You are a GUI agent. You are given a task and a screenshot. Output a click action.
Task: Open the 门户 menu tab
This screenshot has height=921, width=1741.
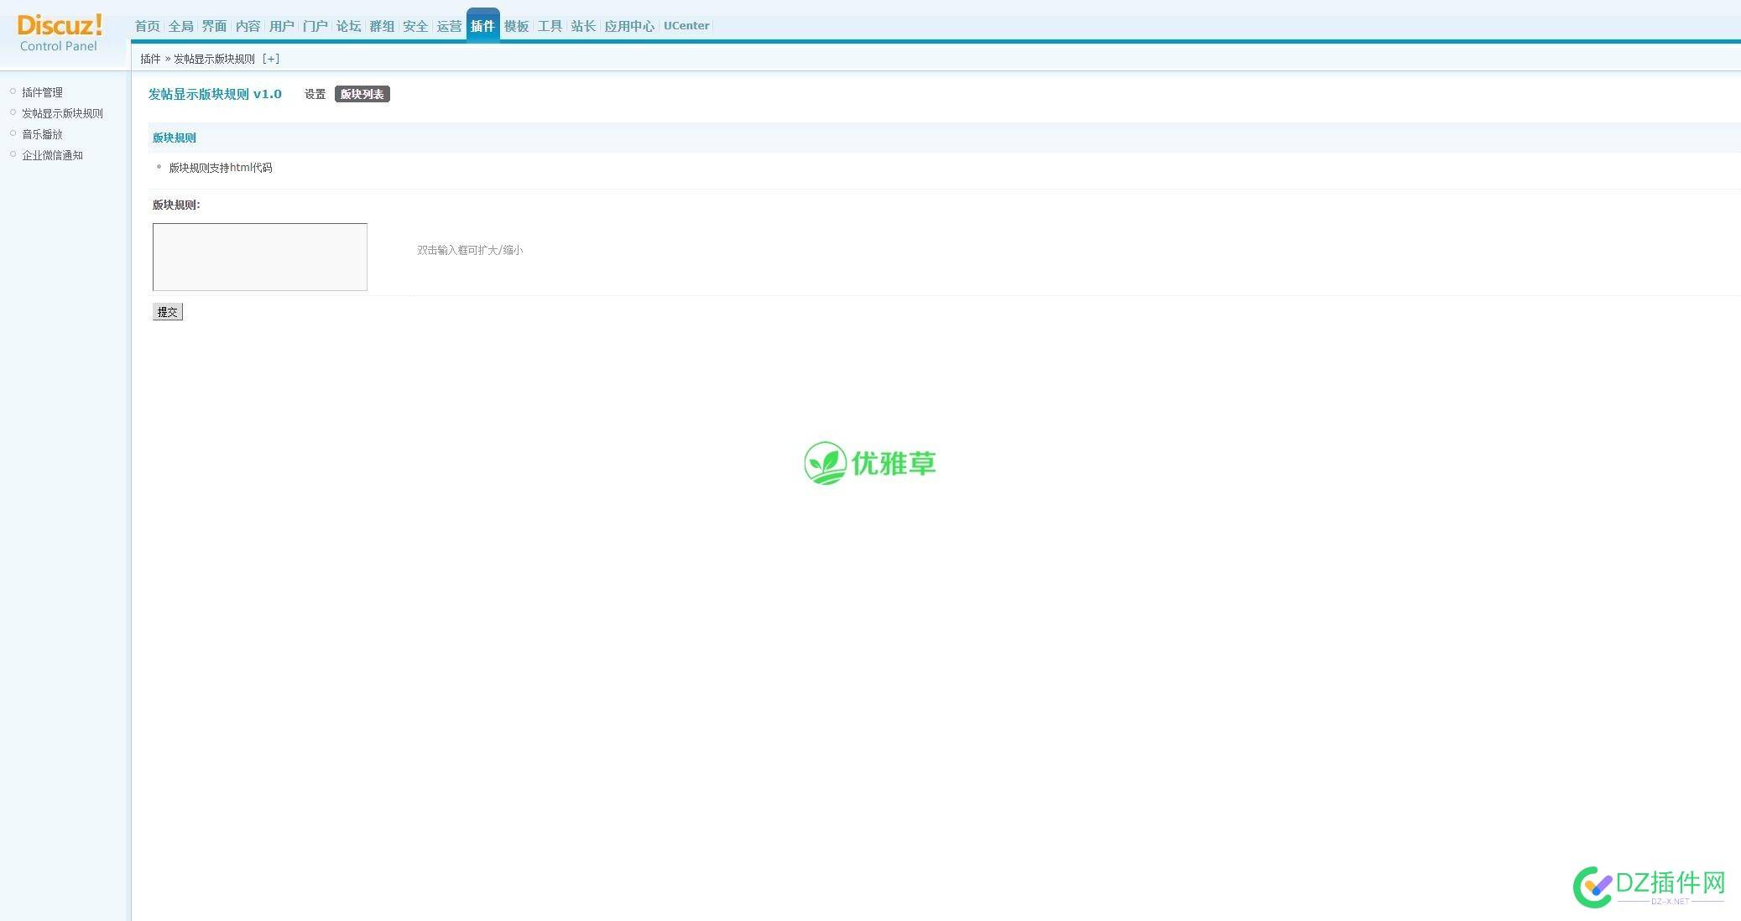(x=315, y=26)
